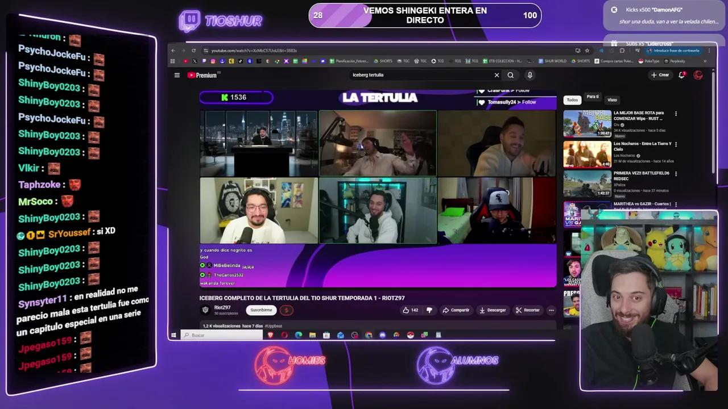Click the Crear button

[x=660, y=75]
